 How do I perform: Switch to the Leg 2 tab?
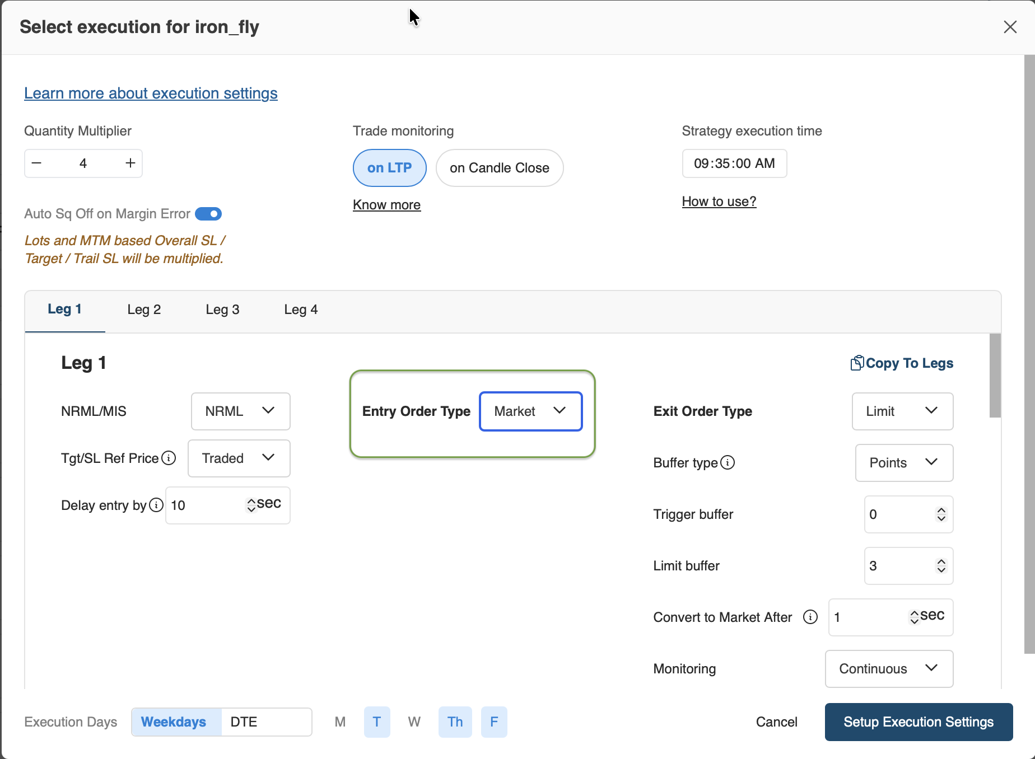[144, 310]
